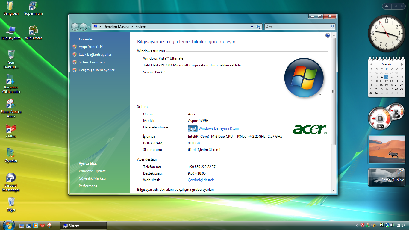Show hidden tray icons arrow
Screen dimensions: 409x230
357,226
